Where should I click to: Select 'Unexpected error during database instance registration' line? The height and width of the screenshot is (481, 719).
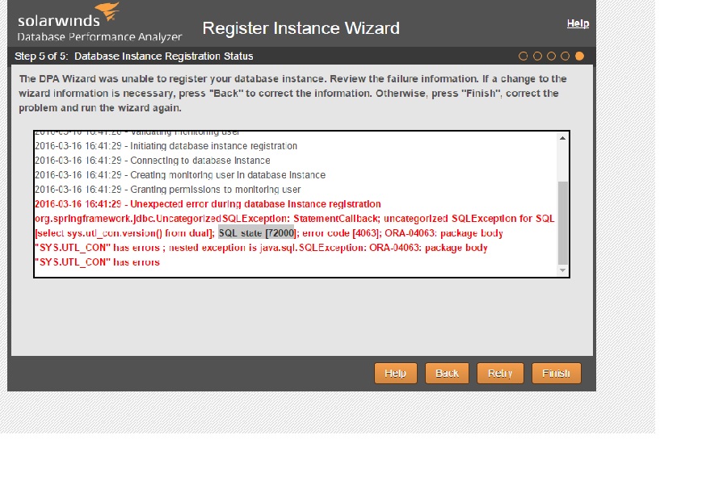point(208,204)
